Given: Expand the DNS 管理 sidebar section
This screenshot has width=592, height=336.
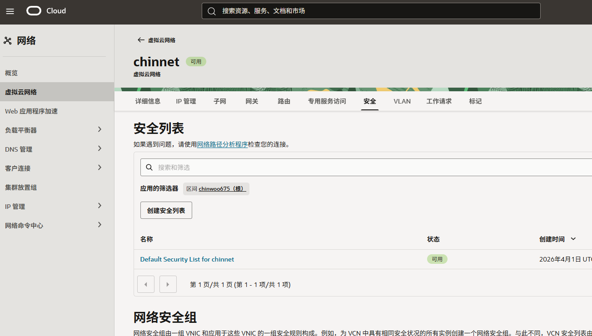Looking at the screenshot, I should point(99,149).
